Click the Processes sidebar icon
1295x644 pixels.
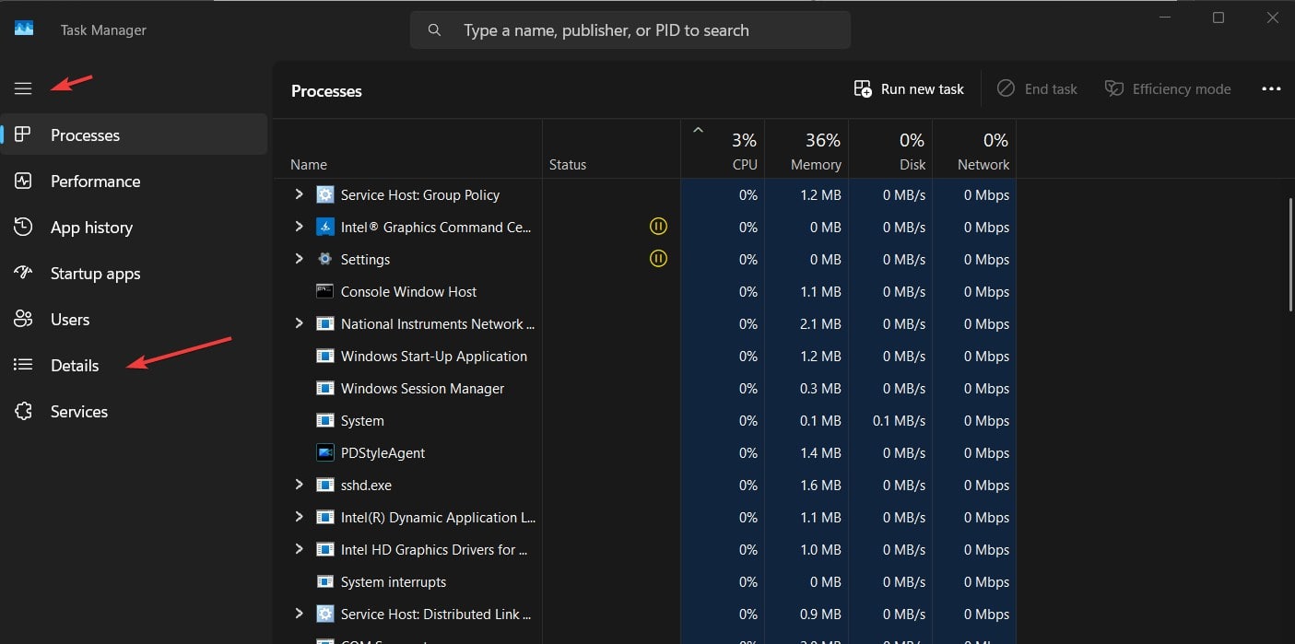(x=23, y=135)
